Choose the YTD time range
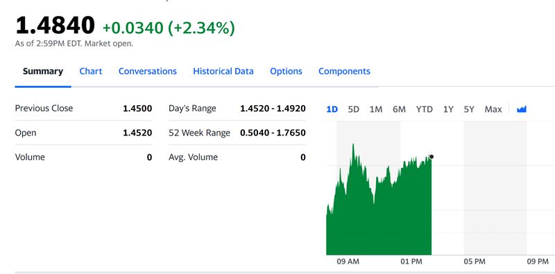This screenshot has width=555, height=274. [424, 109]
